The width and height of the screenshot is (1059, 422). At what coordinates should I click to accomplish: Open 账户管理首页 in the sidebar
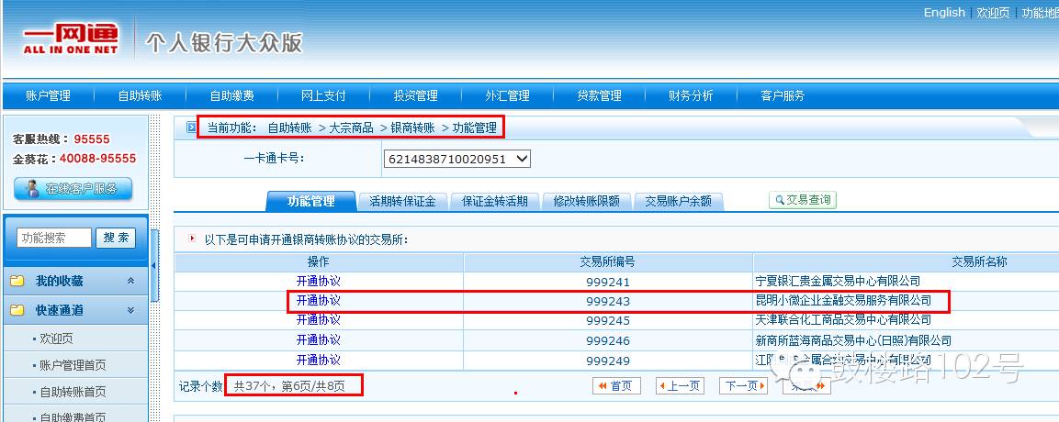coord(73,365)
